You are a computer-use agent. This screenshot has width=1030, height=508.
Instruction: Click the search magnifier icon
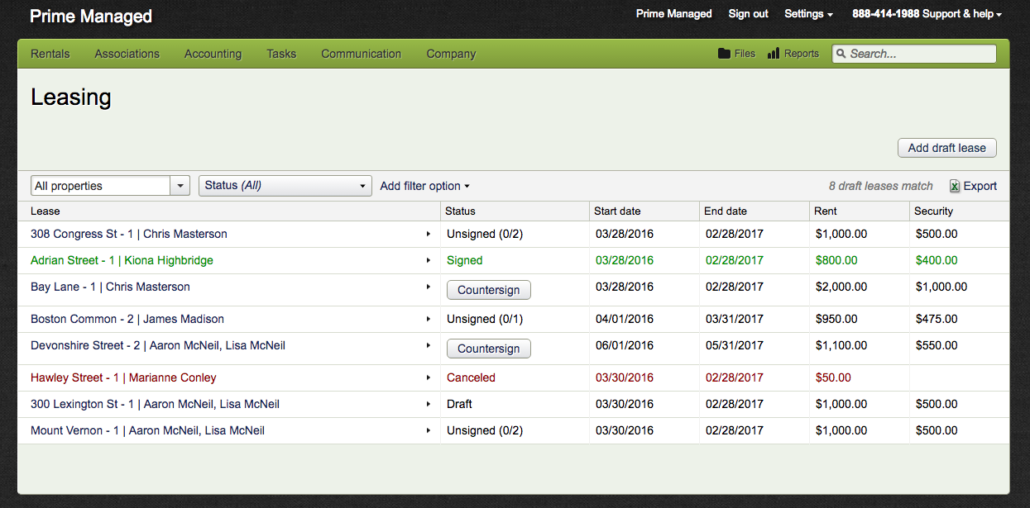[x=841, y=54]
